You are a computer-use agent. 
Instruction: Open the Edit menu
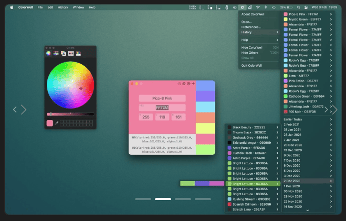click(50, 7)
